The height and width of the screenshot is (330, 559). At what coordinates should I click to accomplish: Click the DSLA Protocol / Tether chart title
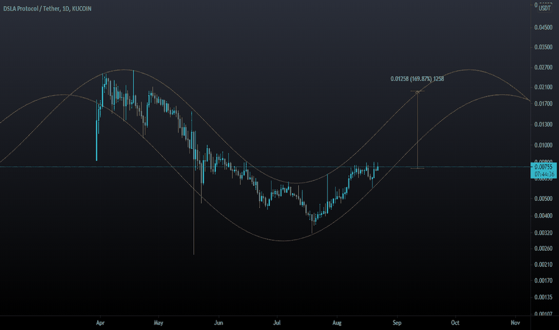47,8
